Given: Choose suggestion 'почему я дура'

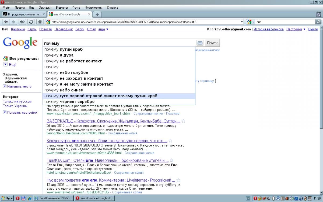Looking at the screenshot, I should 119,55.
